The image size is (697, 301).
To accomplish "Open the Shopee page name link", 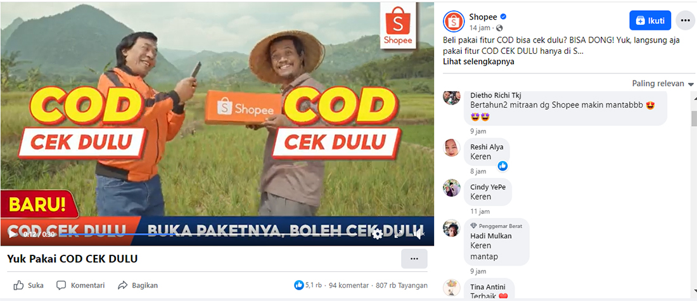I will click(483, 17).
